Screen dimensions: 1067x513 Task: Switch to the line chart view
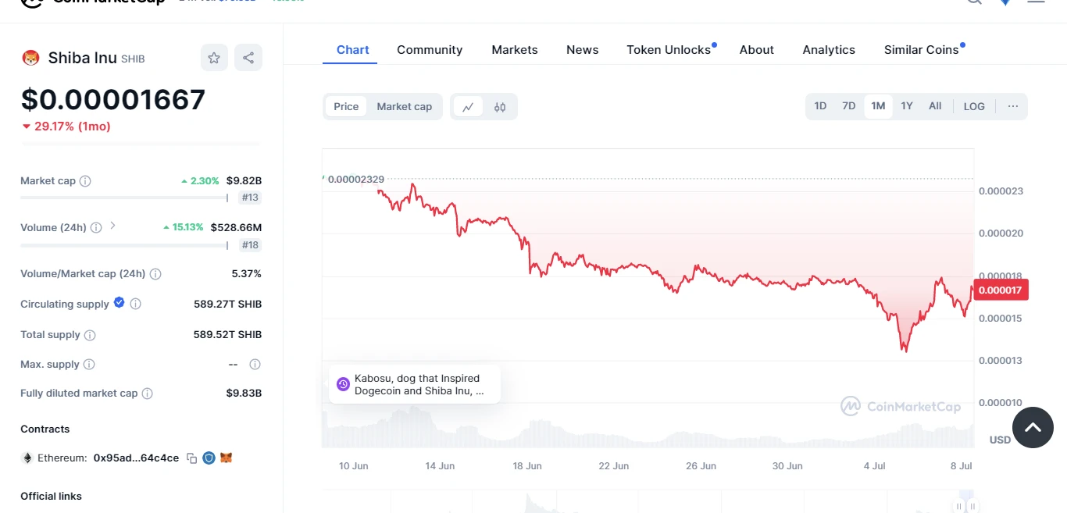tap(468, 107)
